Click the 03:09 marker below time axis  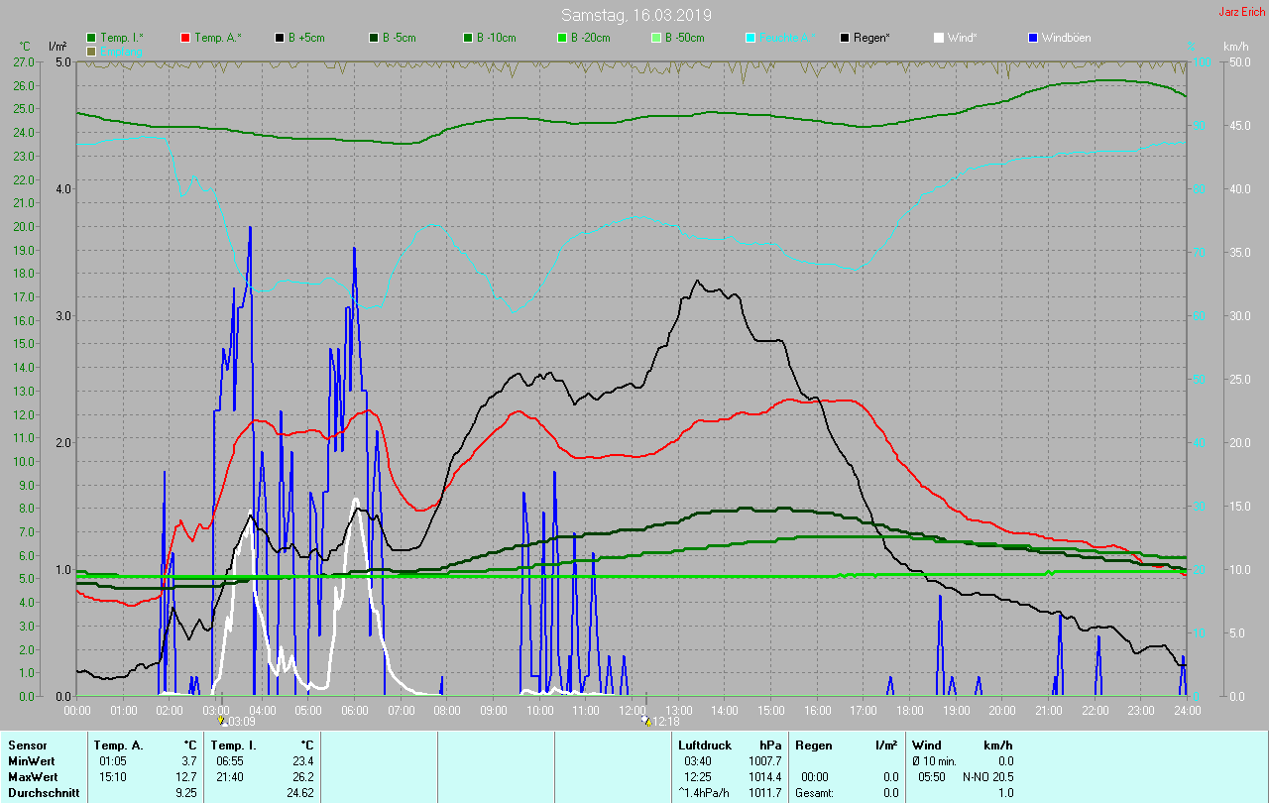coord(236,722)
